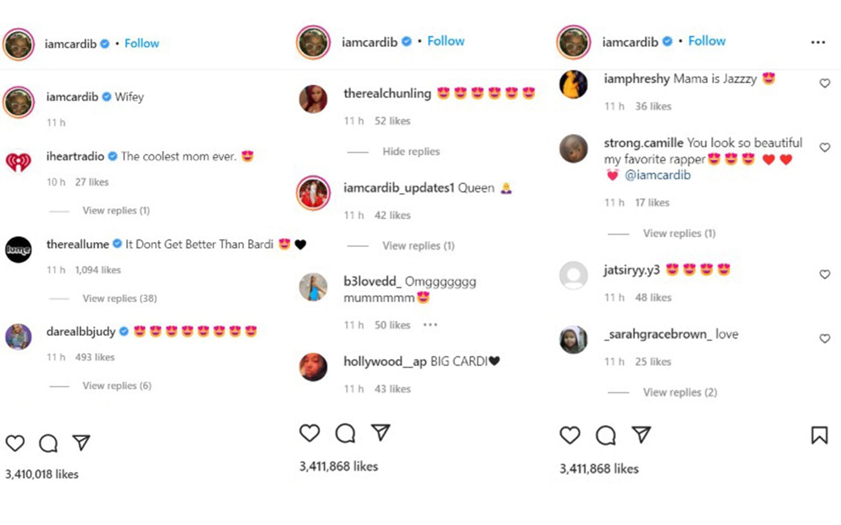Click share arrow icon in the right panel

click(x=641, y=434)
